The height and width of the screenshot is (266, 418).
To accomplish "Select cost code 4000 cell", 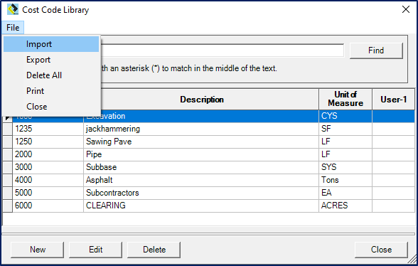I will pyautogui.click(x=48, y=180).
